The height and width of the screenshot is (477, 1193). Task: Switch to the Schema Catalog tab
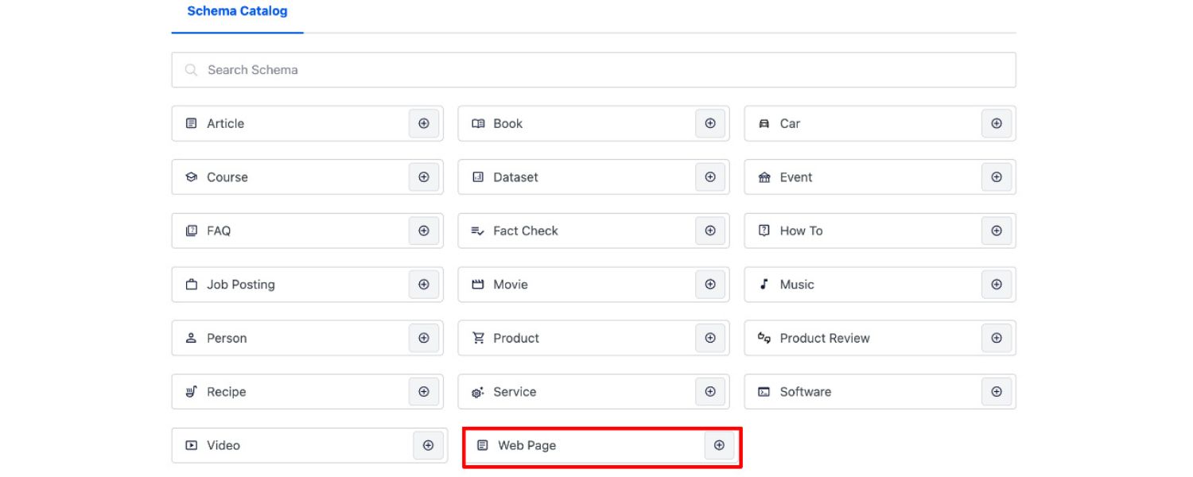coord(237,12)
